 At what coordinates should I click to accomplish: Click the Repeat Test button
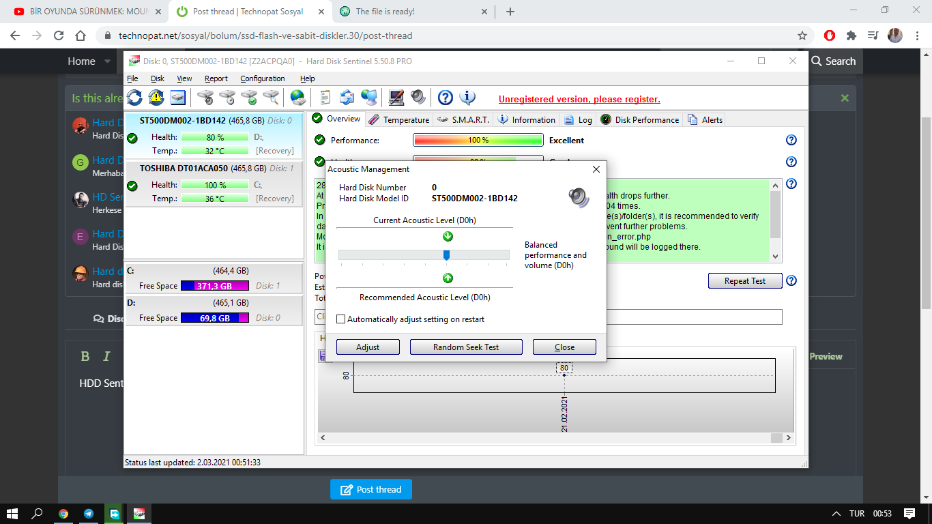click(744, 280)
